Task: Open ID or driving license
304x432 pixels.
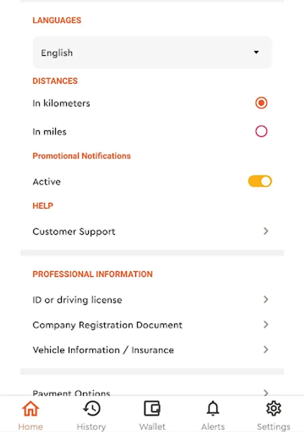Action: coord(77,300)
